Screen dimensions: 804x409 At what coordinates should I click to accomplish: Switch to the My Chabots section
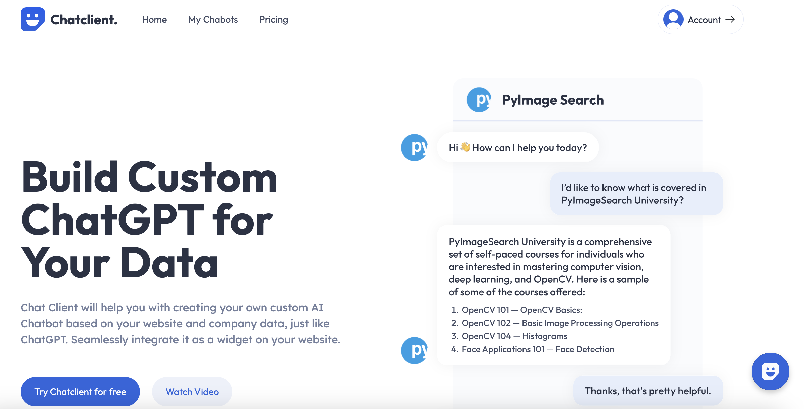[x=213, y=19]
